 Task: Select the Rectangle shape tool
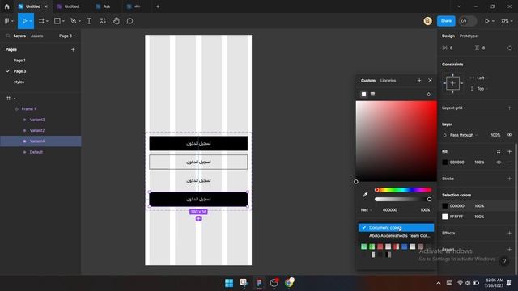point(57,21)
